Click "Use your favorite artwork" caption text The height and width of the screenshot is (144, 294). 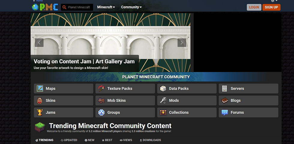tap(71, 68)
